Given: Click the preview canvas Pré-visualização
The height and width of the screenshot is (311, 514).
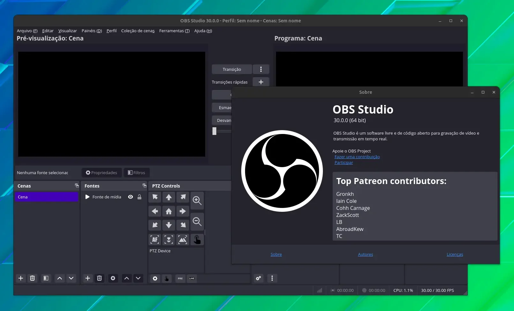Looking at the screenshot, I should pyautogui.click(x=112, y=104).
